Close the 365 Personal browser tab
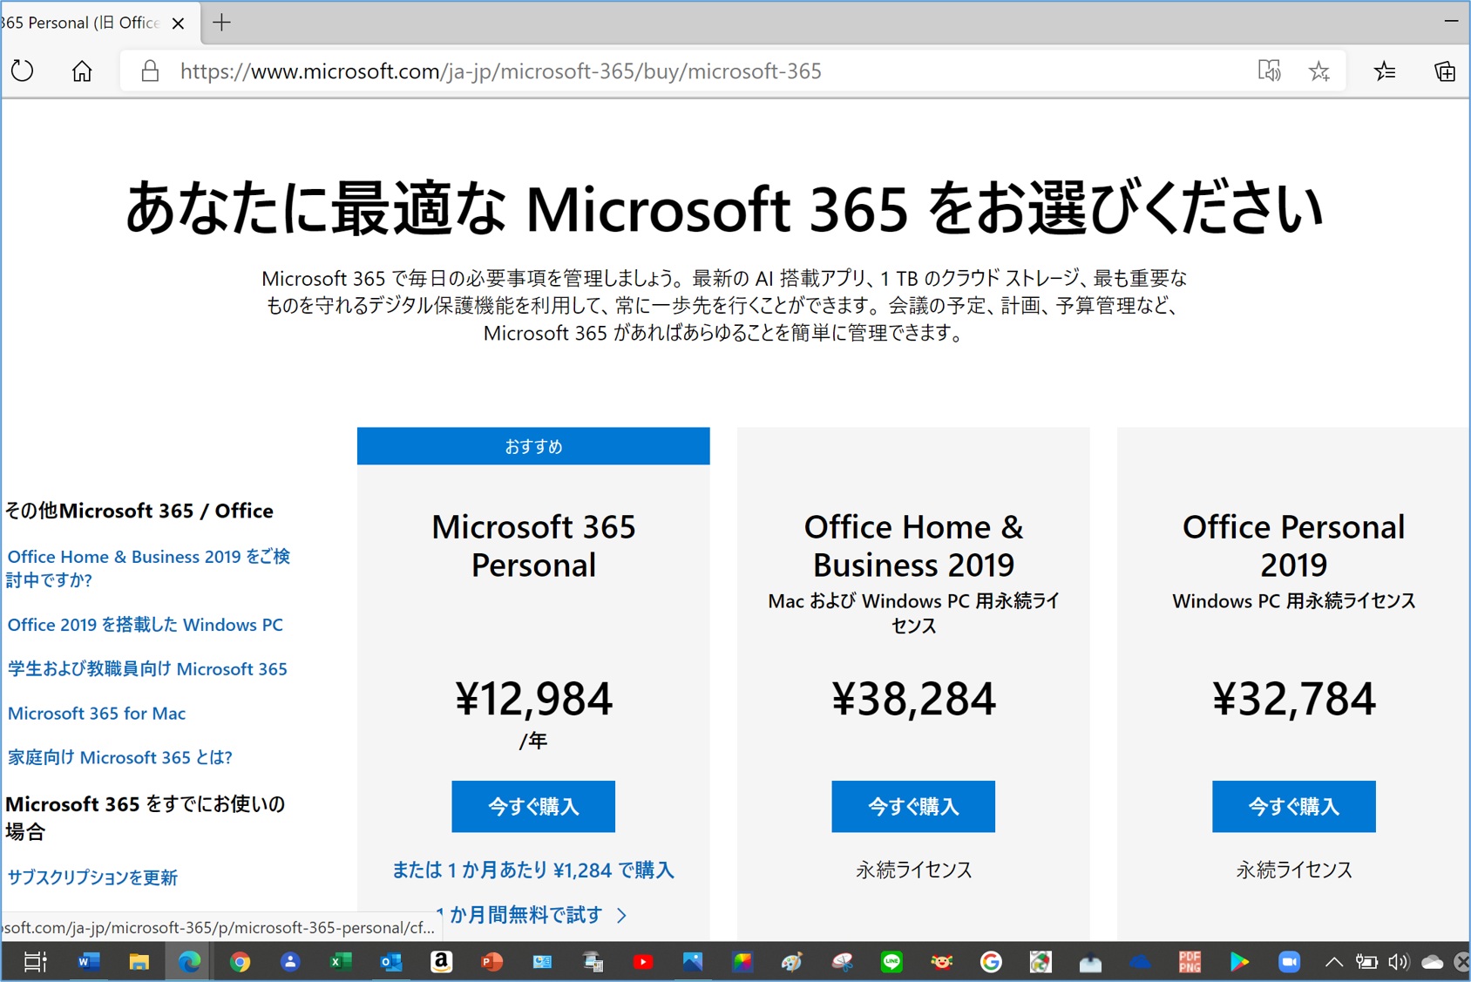 [178, 24]
